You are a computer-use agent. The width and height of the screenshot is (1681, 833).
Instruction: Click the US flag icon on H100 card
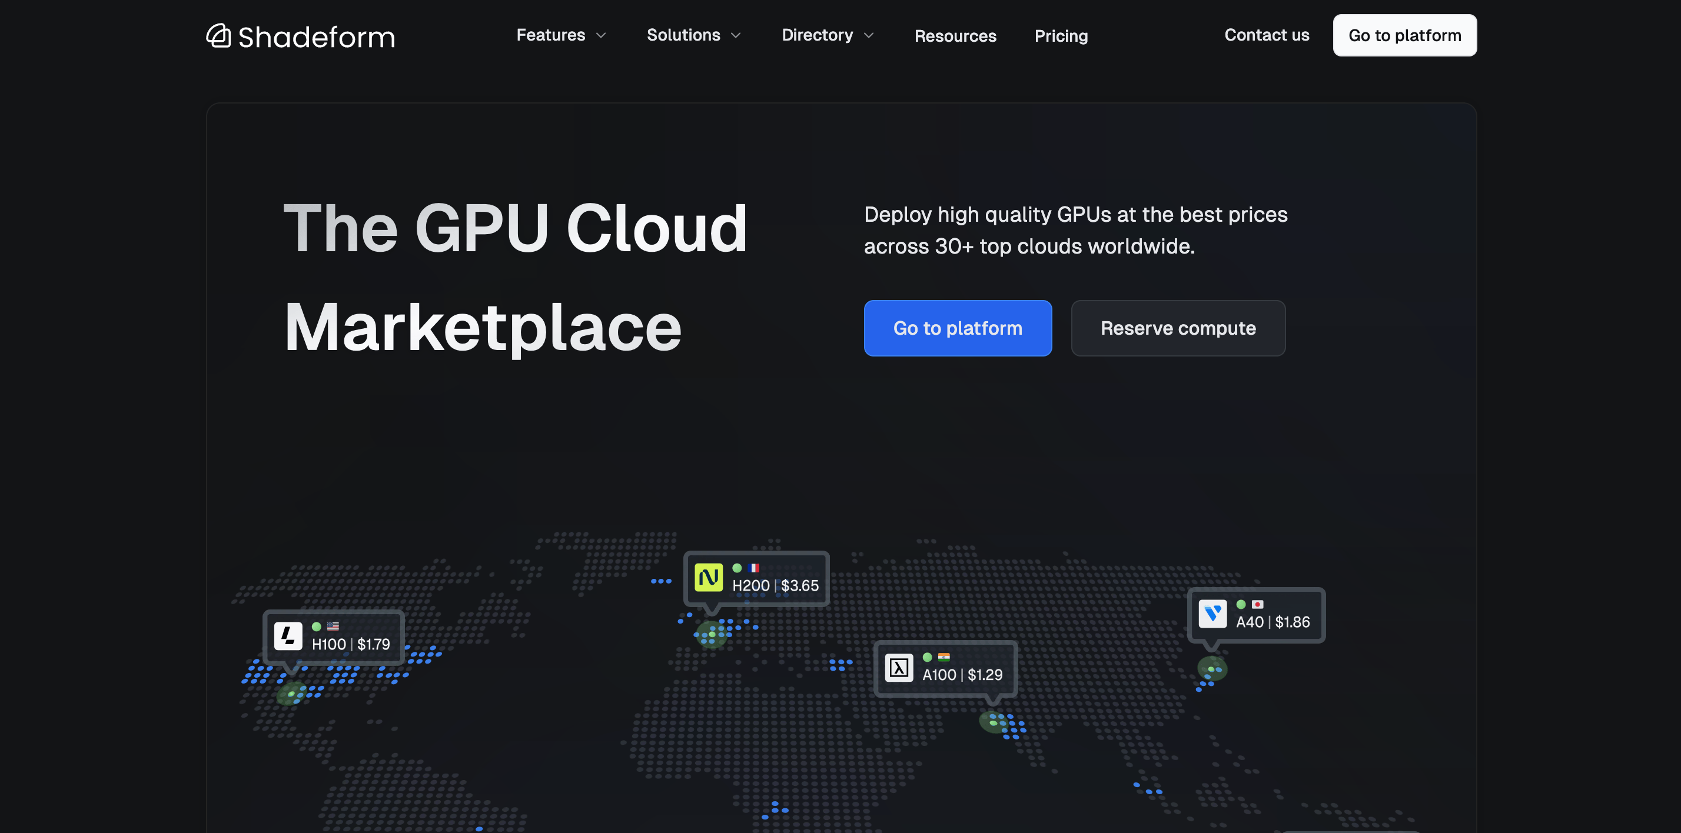[333, 626]
